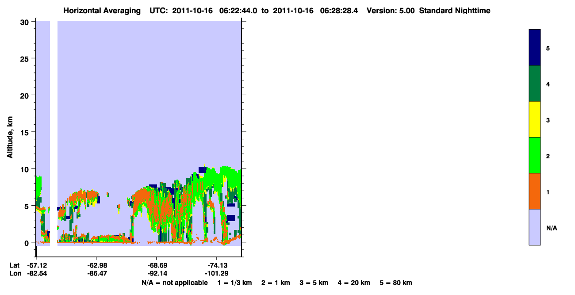Click the bright green legend swatch labeled 2
The height and width of the screenshot is (295, 575).
[535, 155]
